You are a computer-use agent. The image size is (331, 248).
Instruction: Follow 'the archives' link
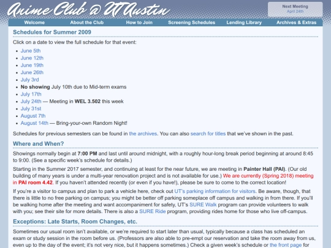click(143, 133)
